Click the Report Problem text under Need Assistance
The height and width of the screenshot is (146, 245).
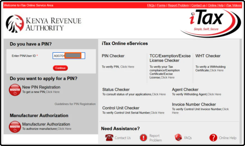coord(155,138)
